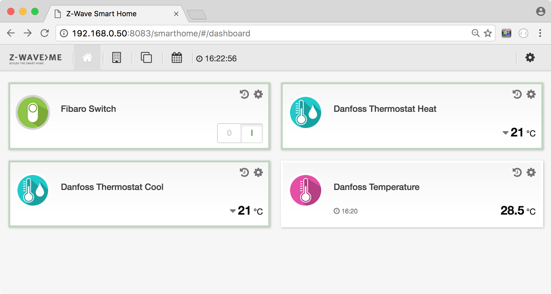Viewport: 551px width, 294px height.
Task: Expand Danfoss Thermostat Heat temperature dropdown arrow
Action: 506,133
